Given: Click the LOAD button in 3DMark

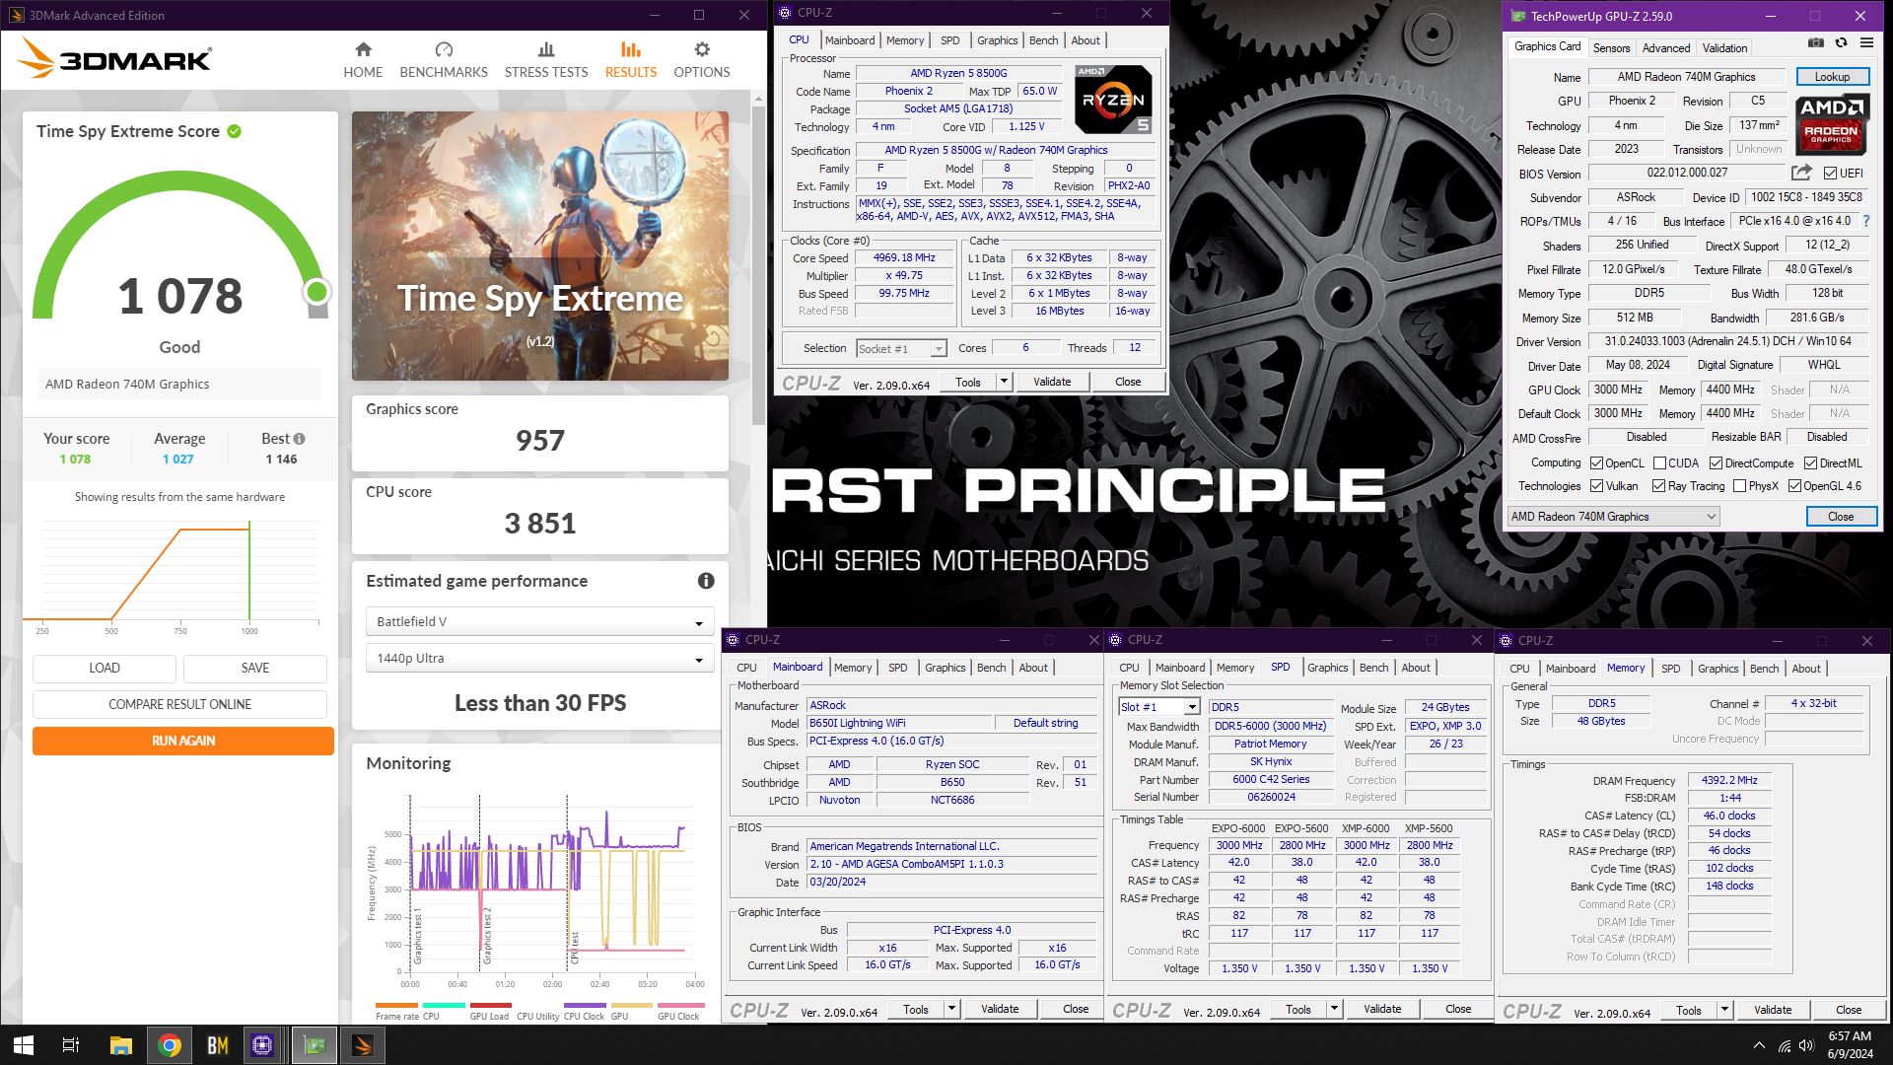Looking at the screenshot, I should (x=105, y=668).
